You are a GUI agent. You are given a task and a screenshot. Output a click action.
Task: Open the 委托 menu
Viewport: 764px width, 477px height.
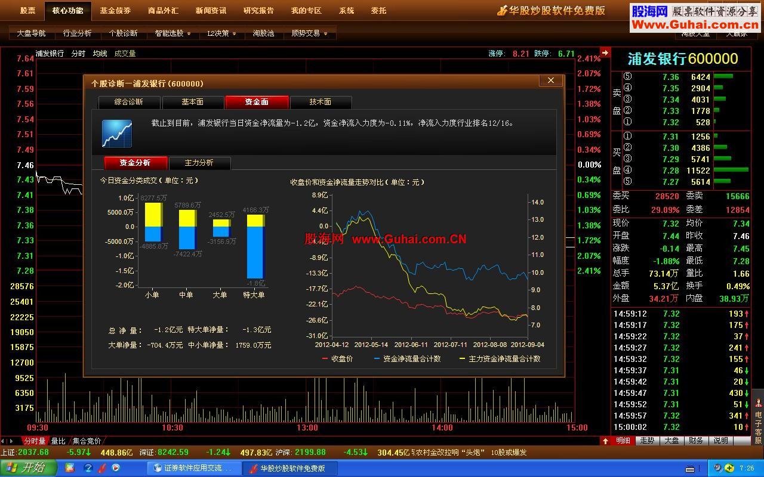pyautogui.click(x=378, y=10)
